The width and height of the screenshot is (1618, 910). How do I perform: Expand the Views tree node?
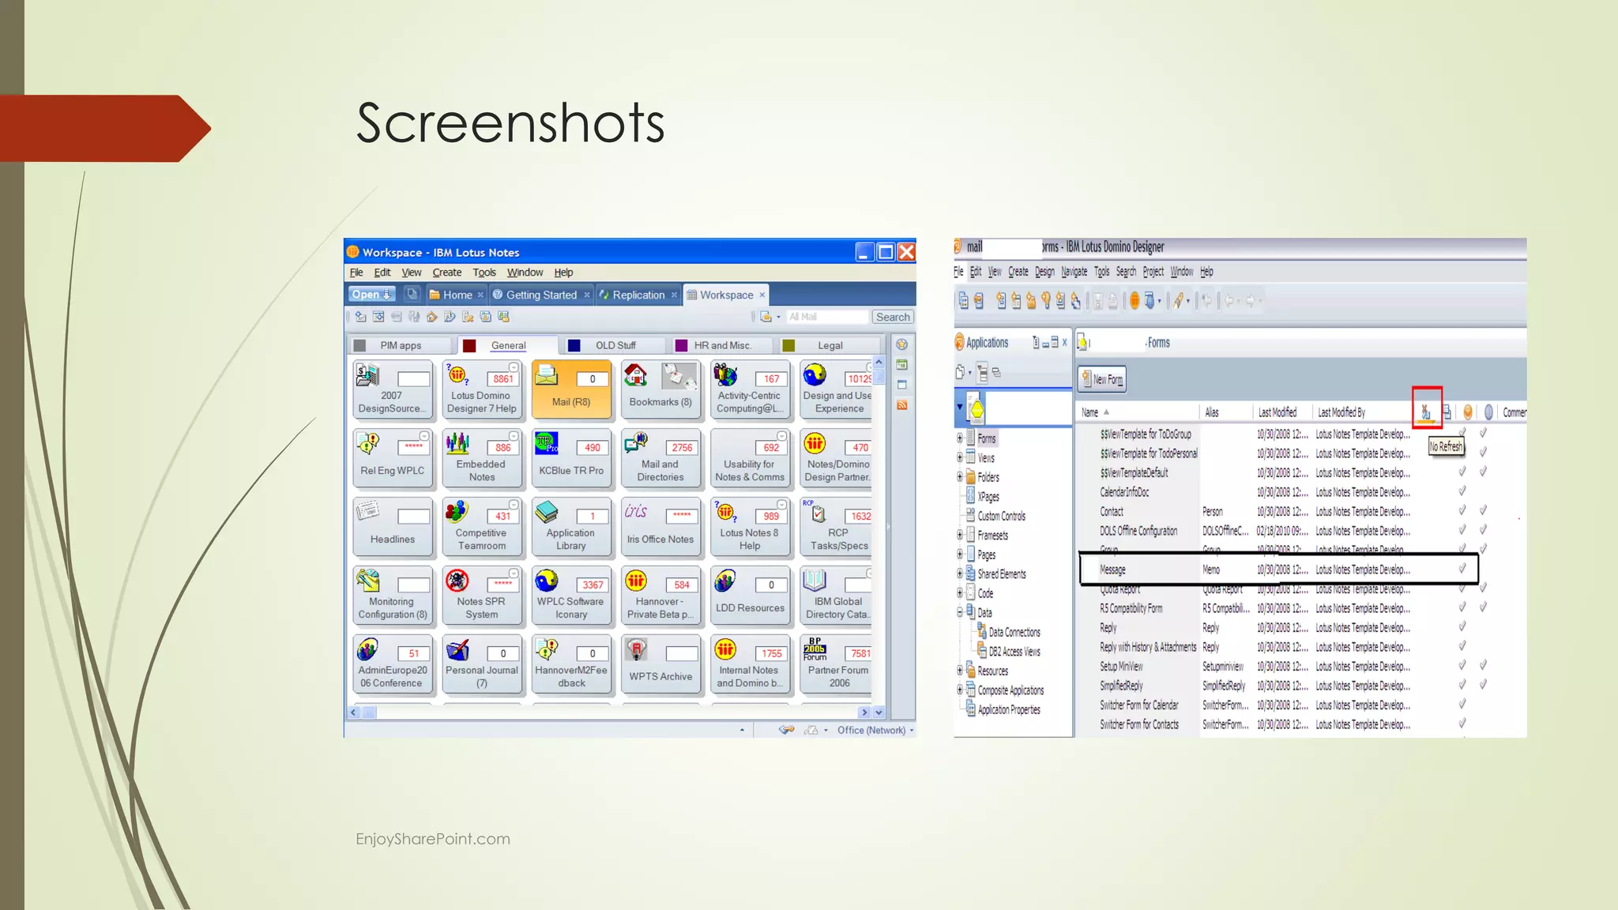coord(960,457)
